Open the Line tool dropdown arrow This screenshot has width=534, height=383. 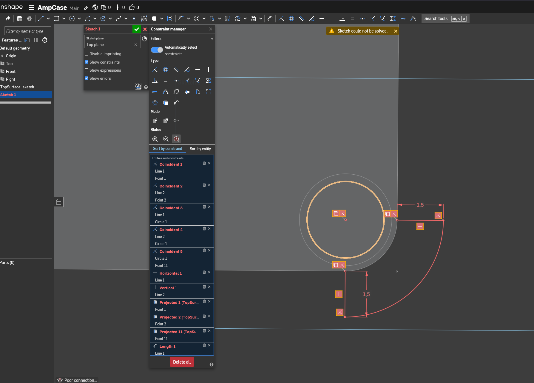coord(48,19)
